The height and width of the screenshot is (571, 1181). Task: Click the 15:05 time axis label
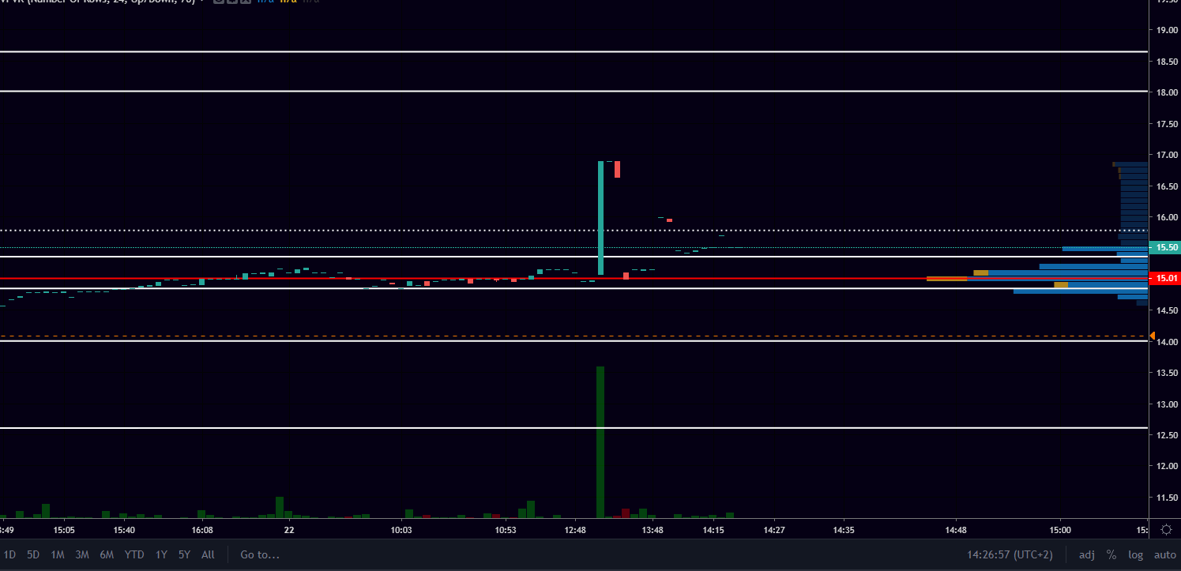coord(64,530)
